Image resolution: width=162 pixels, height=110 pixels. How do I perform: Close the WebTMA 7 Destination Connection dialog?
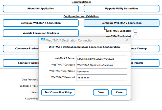tap(127, 40)
